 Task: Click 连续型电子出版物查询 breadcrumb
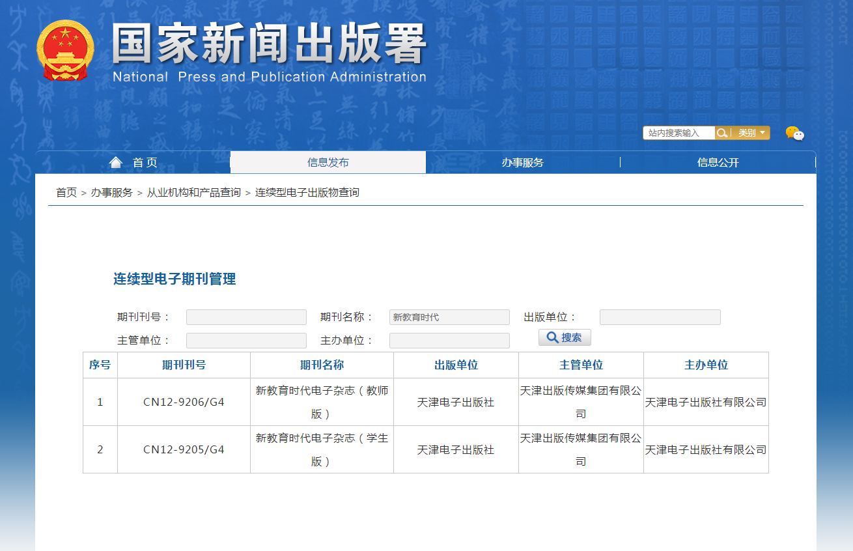coord(307,192)
